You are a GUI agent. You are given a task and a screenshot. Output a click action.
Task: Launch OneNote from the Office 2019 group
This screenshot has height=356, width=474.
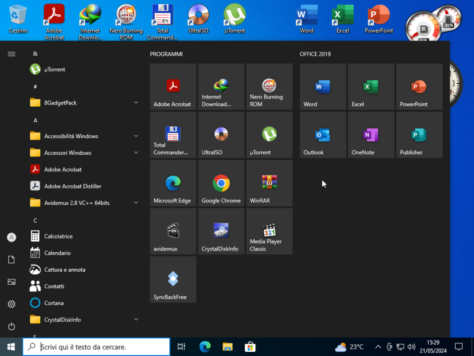click(x=370, y=135)
